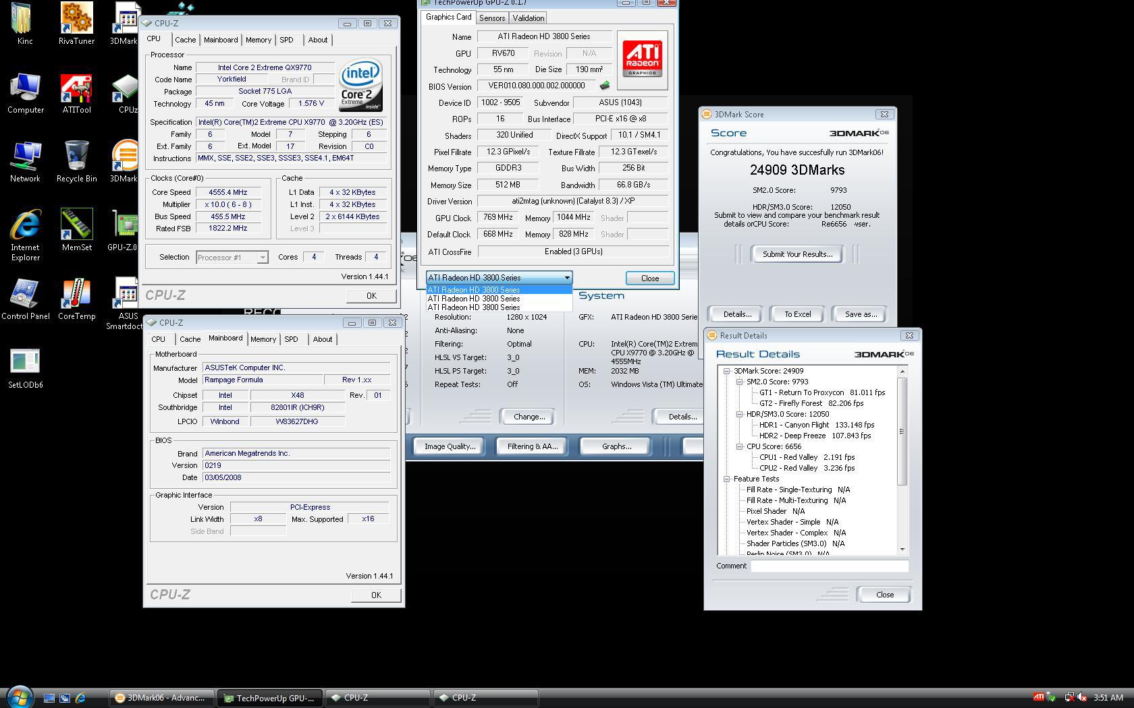
Task: Click the To Excel button
Action: (x=798, y=314)
